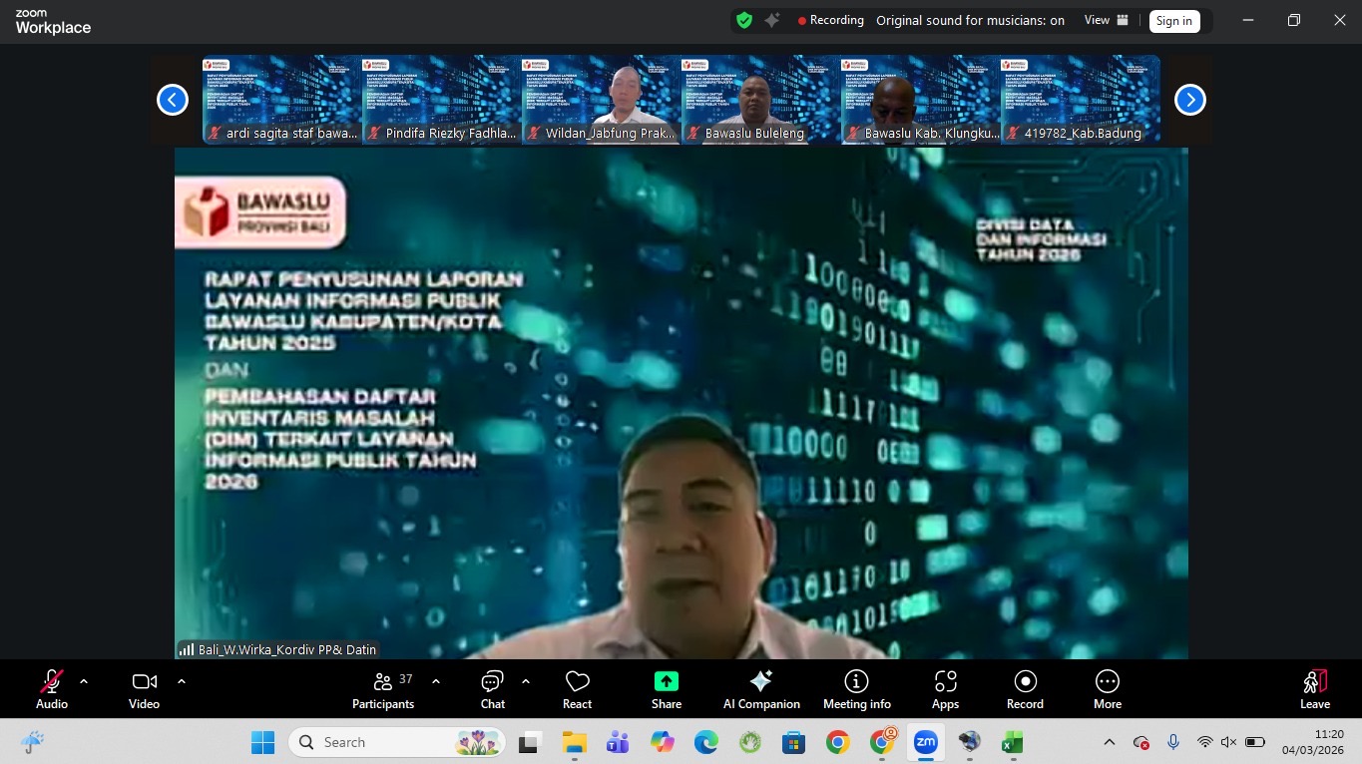
Task: Open AI Companion sparkle icon
Action: tap(761, 681)
